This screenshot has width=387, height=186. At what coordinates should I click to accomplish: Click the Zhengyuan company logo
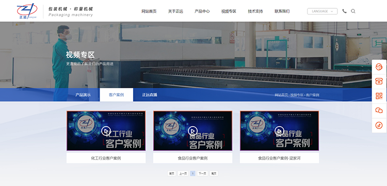(x=27, y=11)
